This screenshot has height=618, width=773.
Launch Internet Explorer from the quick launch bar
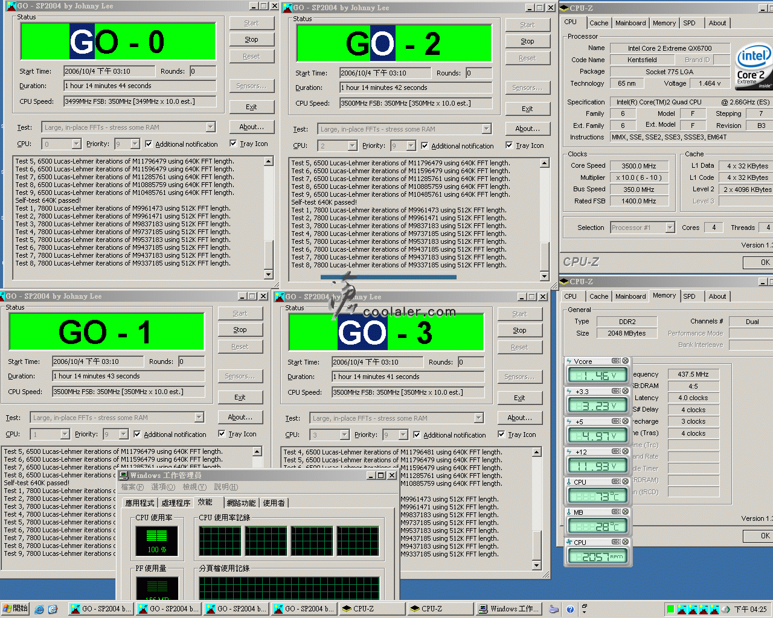39,609
